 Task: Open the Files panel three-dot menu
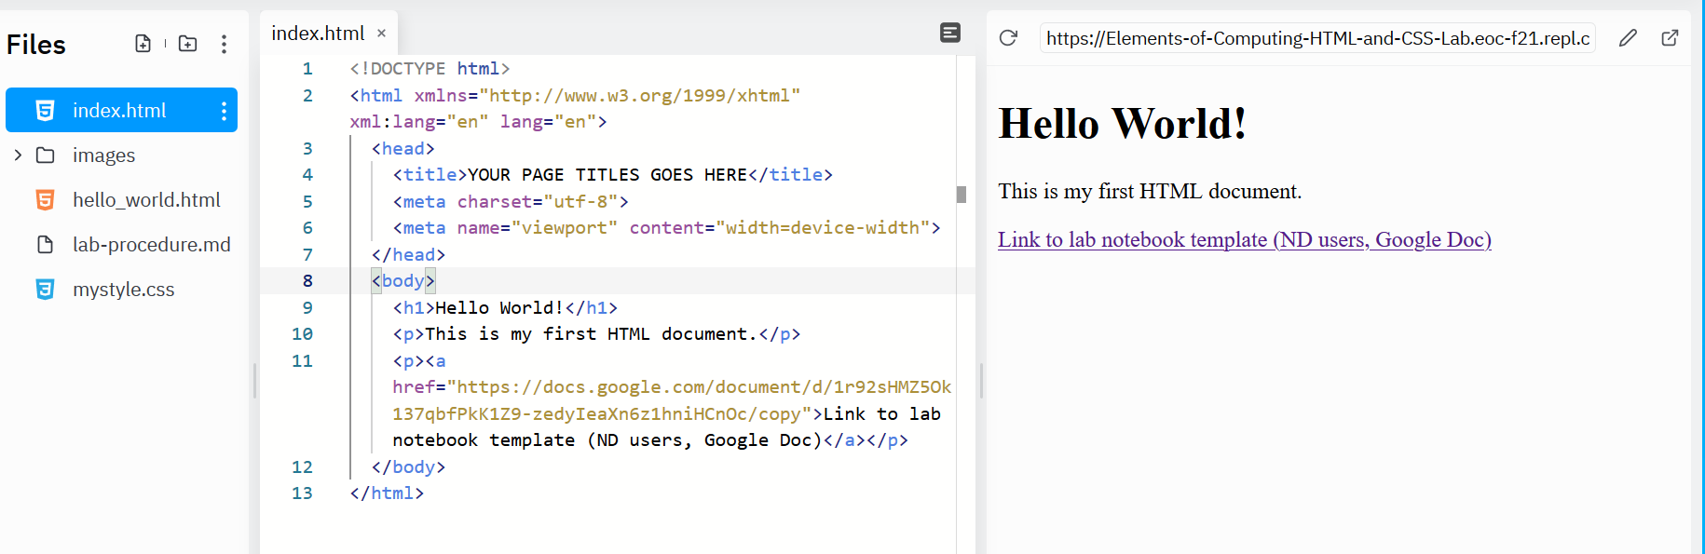click(x=224, y=44)
